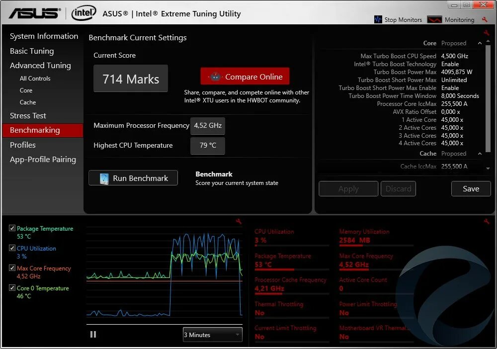Click the 4,500 GHz Max Turbo Boost value
Screen dimensions: 497x349
455,56
